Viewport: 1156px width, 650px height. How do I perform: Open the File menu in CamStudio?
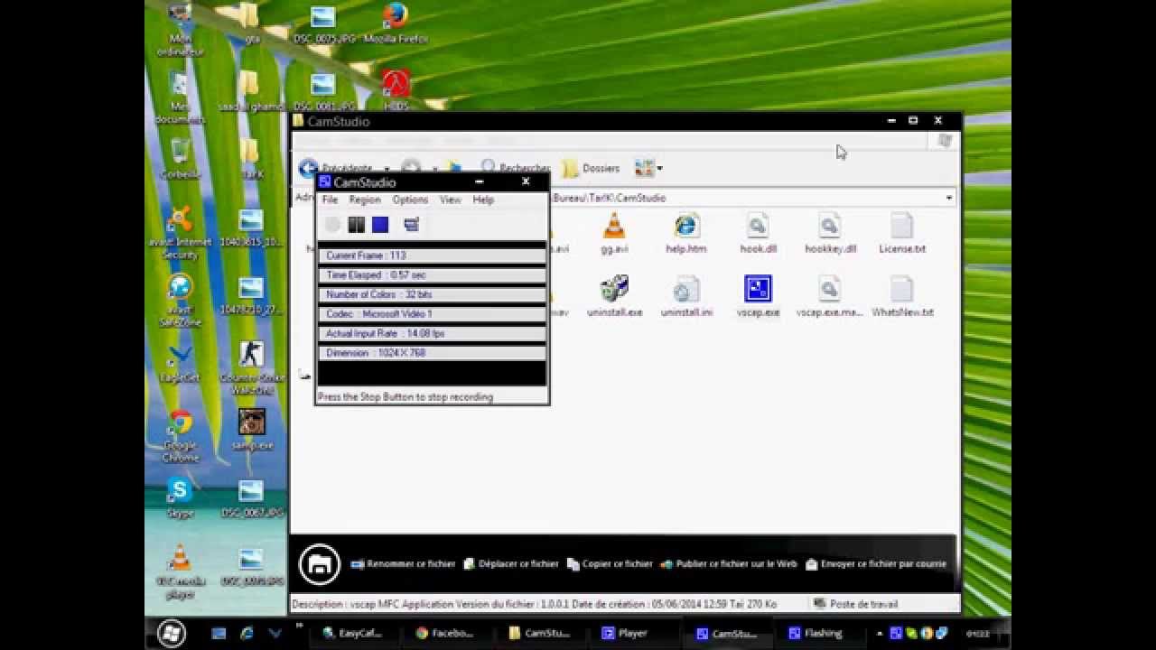coord(330,200)
